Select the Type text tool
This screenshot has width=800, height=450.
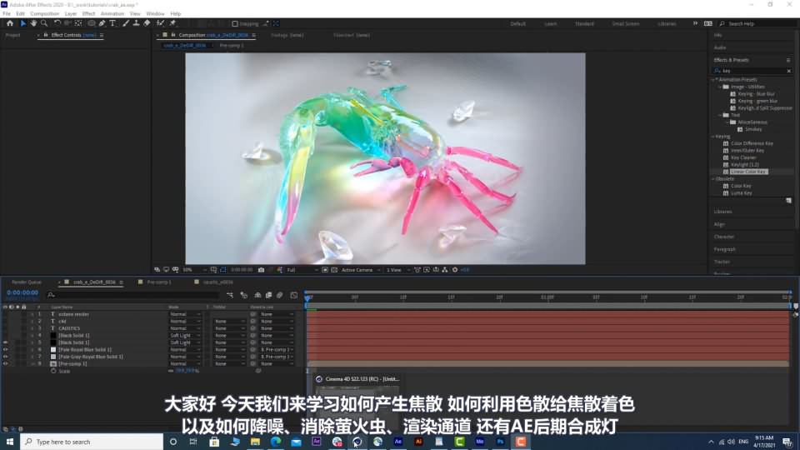click(112, 23)
